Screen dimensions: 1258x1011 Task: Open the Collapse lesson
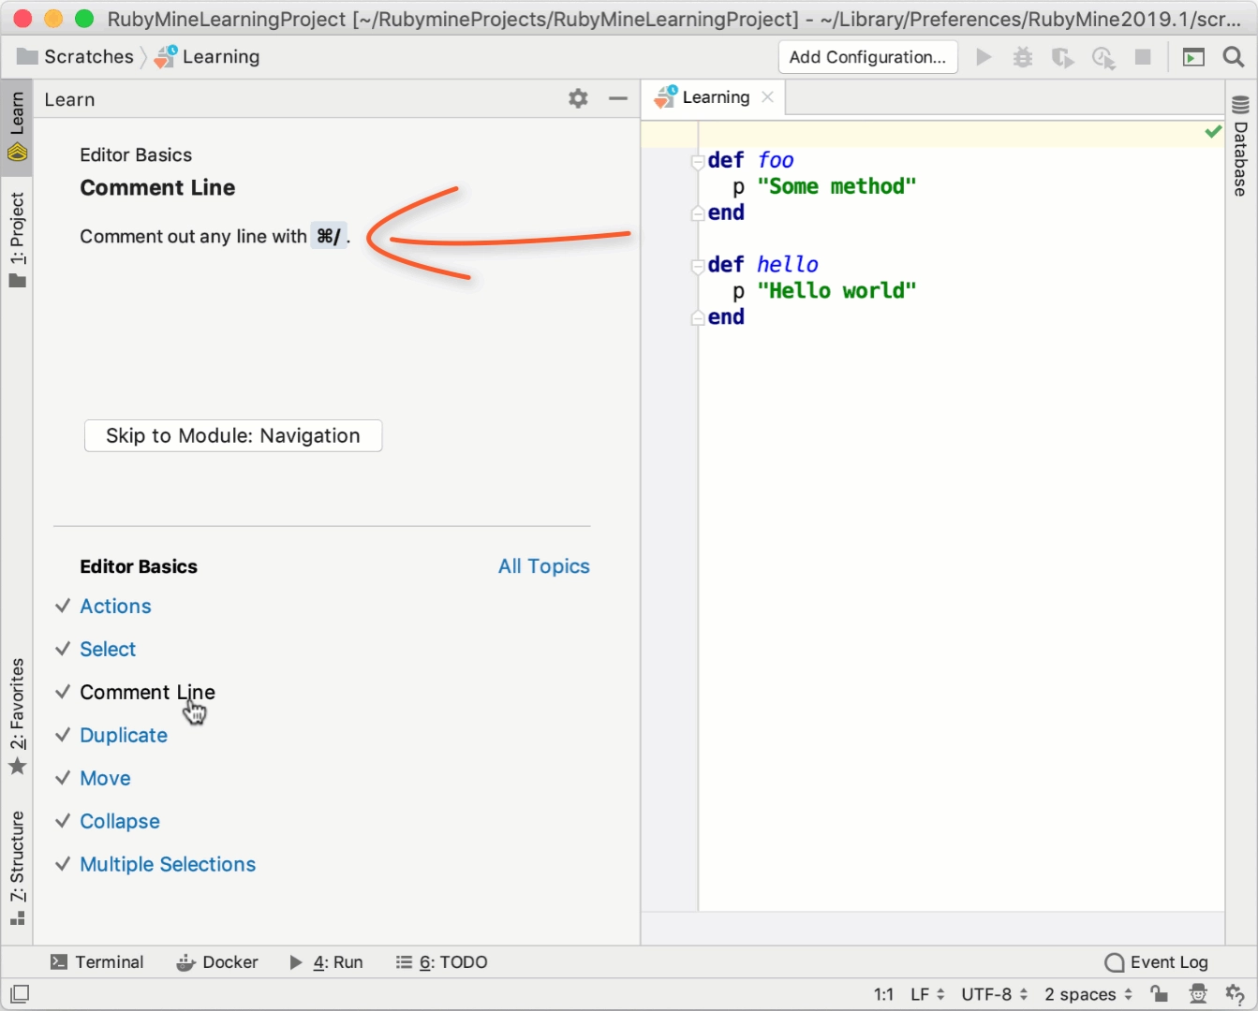tap(120, 822)
